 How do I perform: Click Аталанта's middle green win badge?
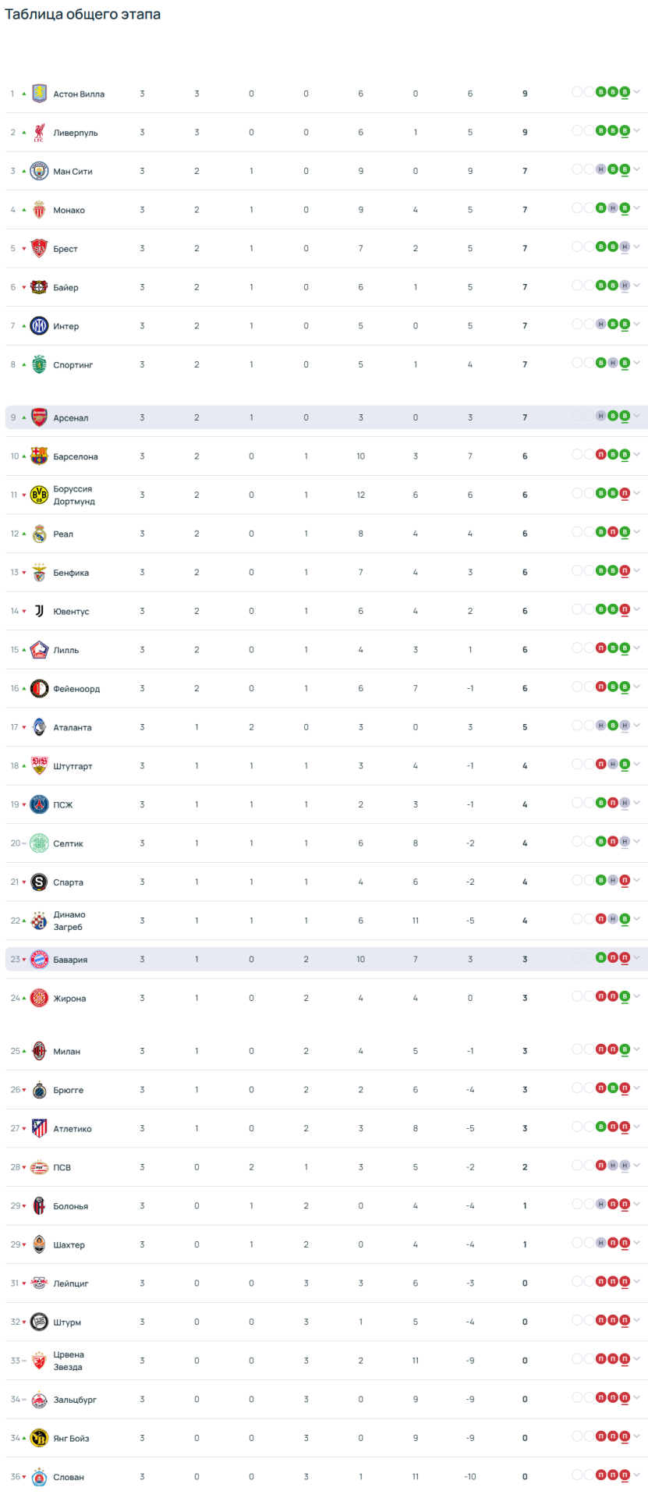pyautogui.click(x=613, y=726)
